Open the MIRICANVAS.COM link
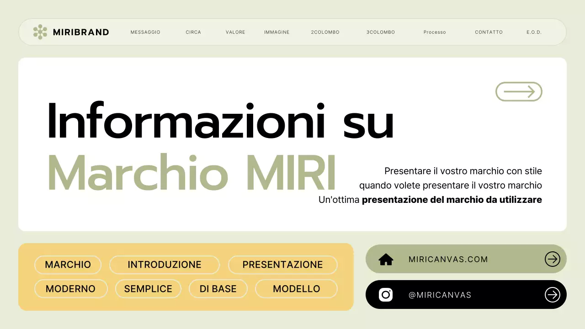585x329 pixels. [448, 259]
